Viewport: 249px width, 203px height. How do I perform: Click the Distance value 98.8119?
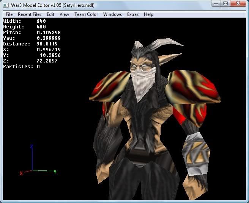47,44
